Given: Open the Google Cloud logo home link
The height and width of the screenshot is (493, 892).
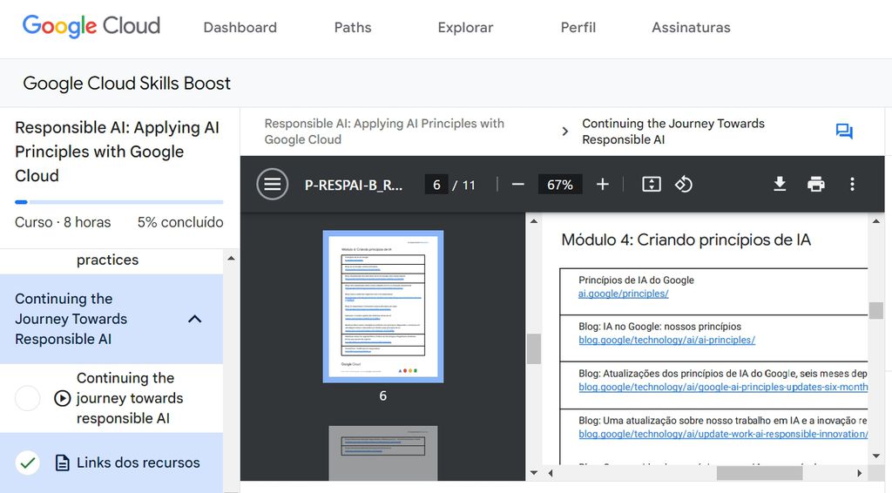Looking at the screenshot, I should 91,27.
